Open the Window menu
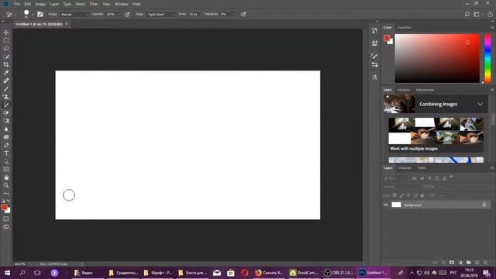The image size is (496, 279). point(121,4)
